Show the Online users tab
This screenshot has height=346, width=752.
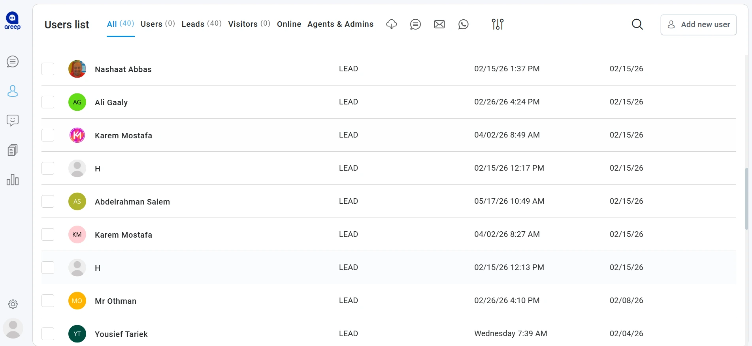coord(289,24)
